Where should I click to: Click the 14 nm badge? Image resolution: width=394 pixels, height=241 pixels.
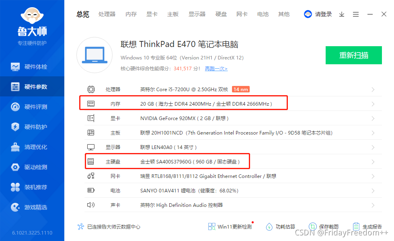241,89
